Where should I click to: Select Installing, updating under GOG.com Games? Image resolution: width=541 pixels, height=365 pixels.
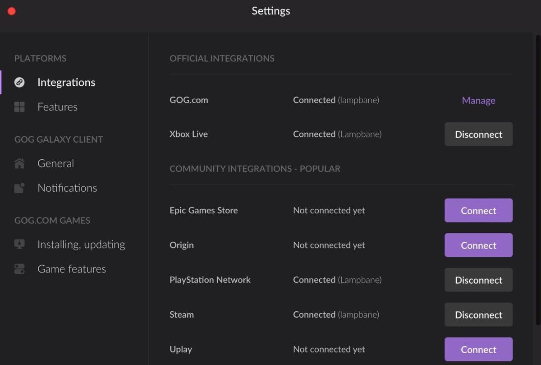click(81, 244)
